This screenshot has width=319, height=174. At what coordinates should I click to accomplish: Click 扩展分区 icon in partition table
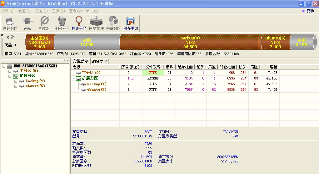(x=78, y=79)
